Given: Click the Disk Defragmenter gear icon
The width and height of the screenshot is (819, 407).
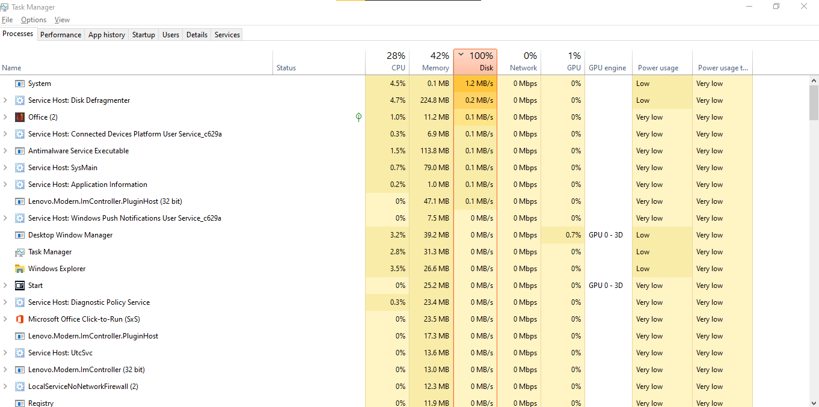Looking at the screenshot, I should click(x=20, y=100).
